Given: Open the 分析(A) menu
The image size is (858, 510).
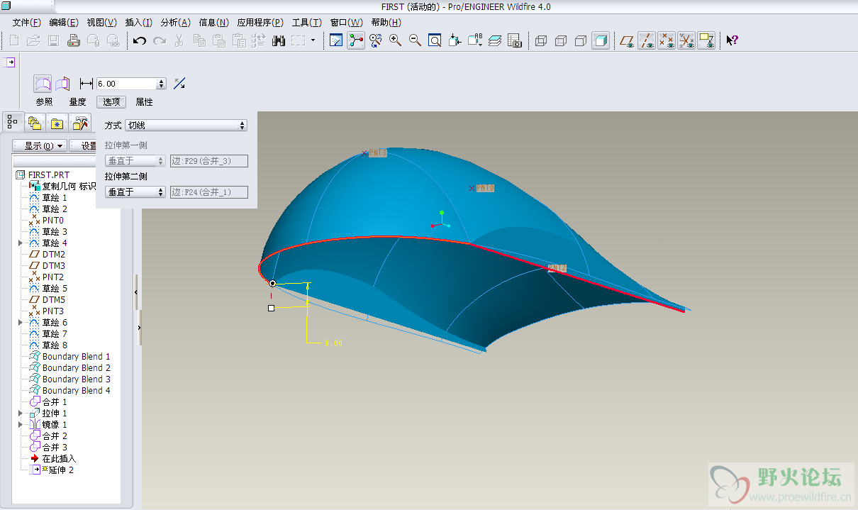Looking at the screenshot, I should (x=175, y=23).
